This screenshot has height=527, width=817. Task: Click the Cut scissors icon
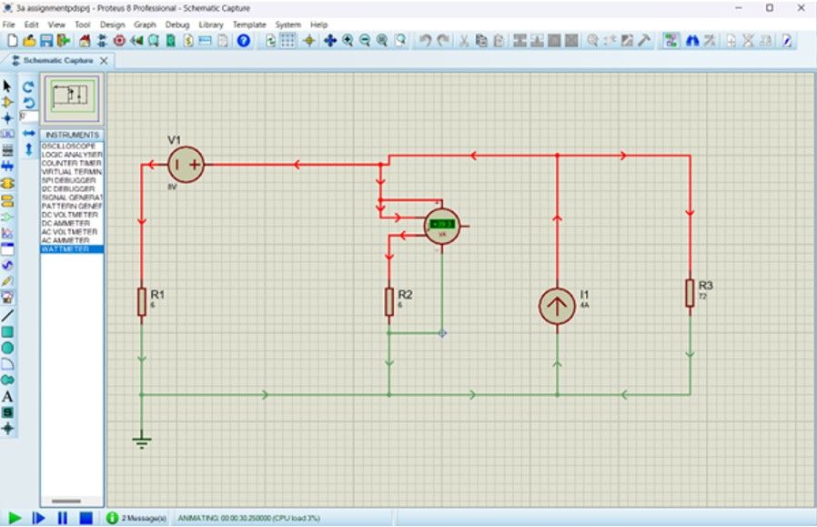point(464,41)
